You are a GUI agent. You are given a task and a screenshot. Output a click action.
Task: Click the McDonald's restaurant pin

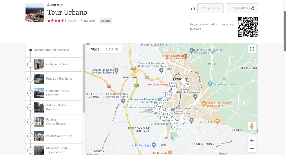(x=170, y=152)
